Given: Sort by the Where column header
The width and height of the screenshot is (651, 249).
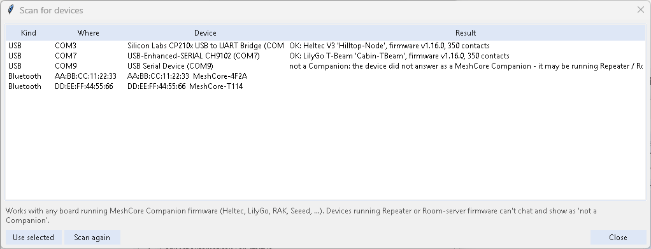Looking at the screenshot, I should (x=89, y=33).
